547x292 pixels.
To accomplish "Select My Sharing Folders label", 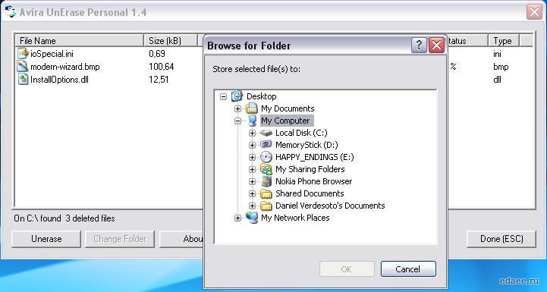I will pos(310,169).
